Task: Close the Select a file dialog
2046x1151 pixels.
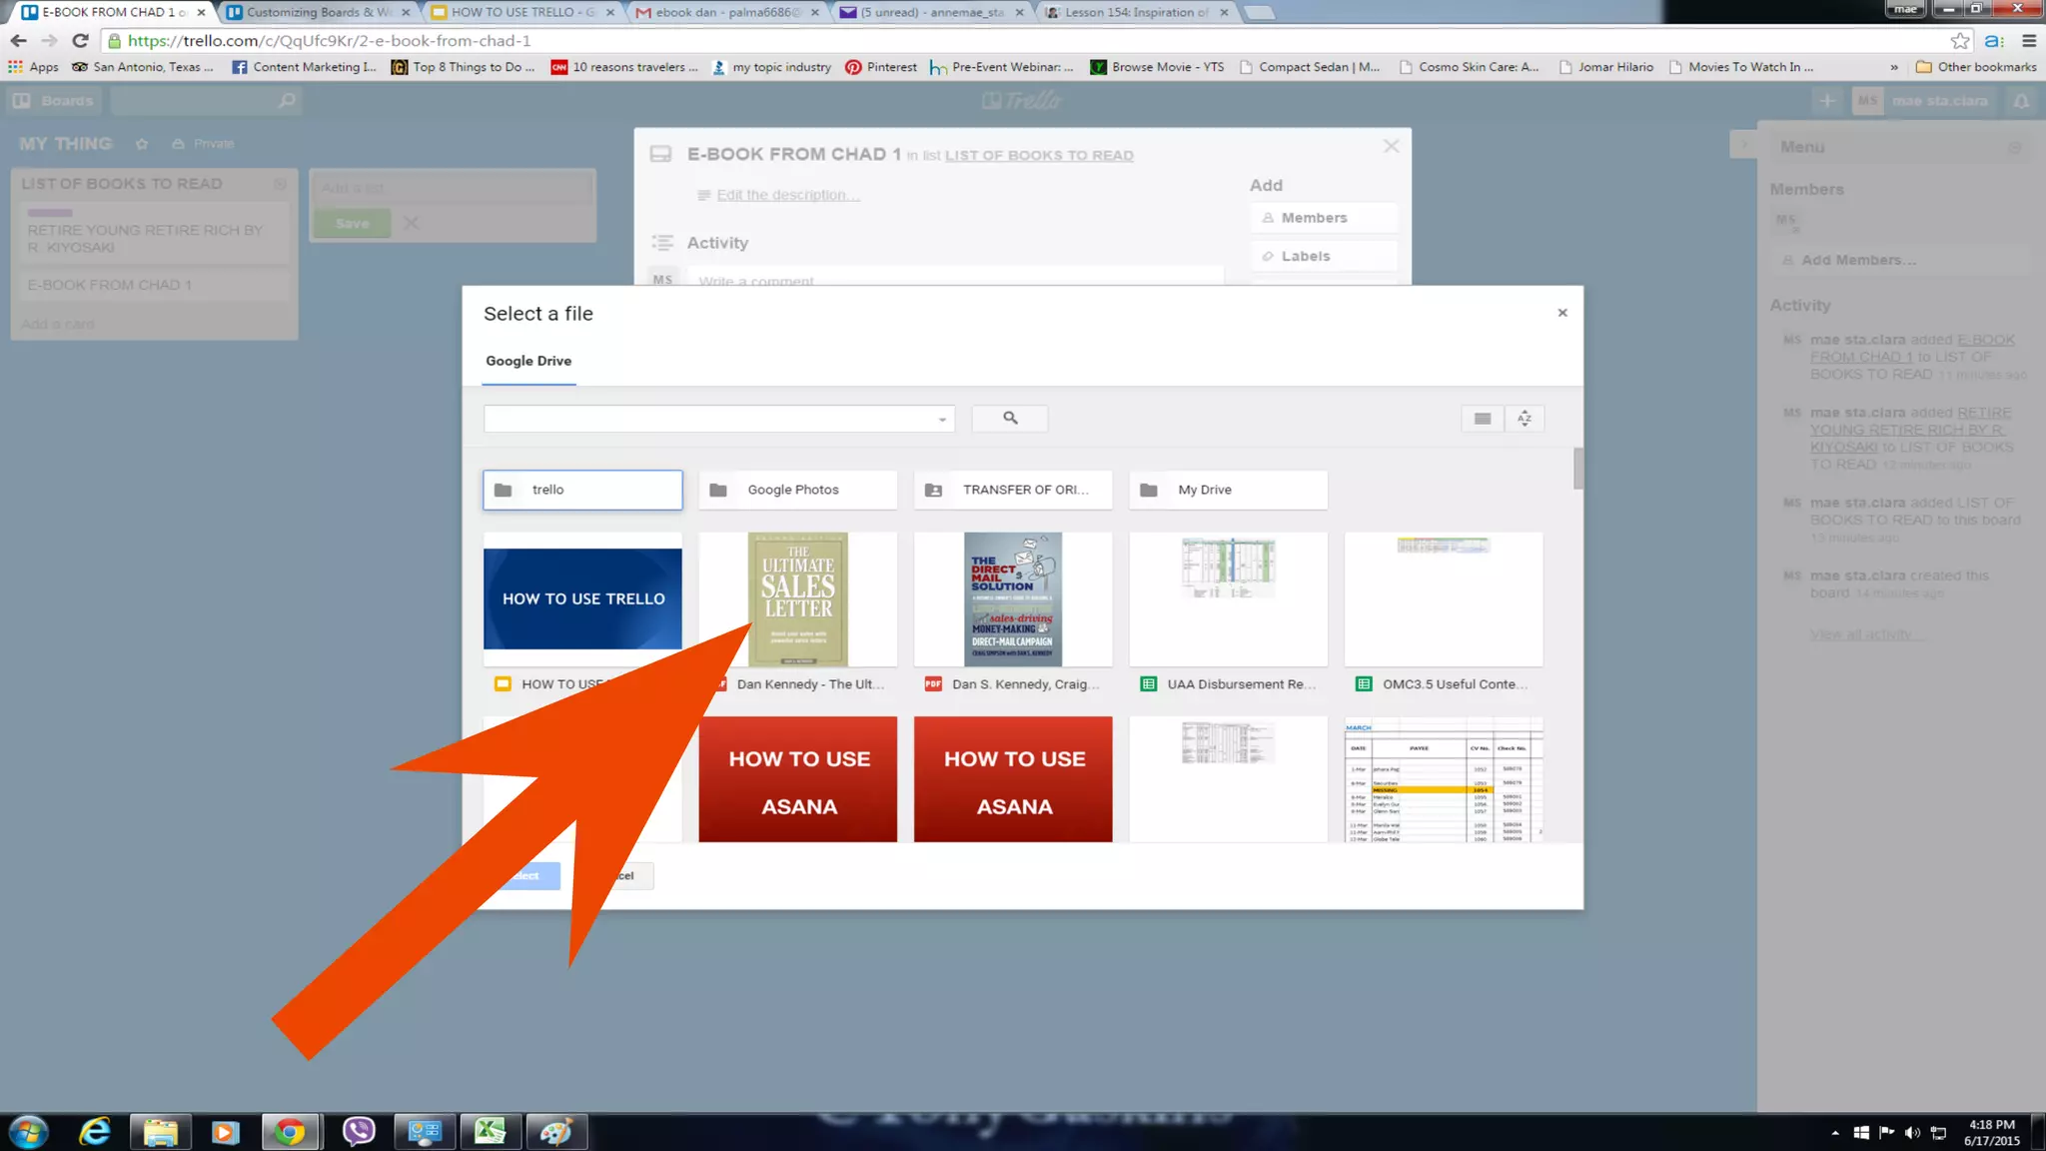Action: tap(1562, 313)
